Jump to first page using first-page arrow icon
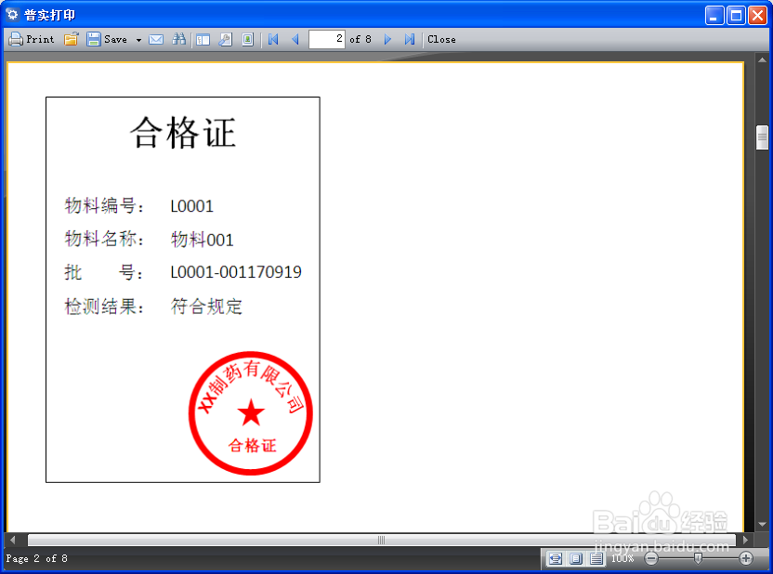The image size is (773, 574). [271, 39]
